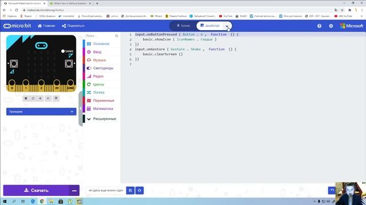Screen dimensions: 366x205
Task: Click the Microsoft logo
Action: [x=352, y=26]
